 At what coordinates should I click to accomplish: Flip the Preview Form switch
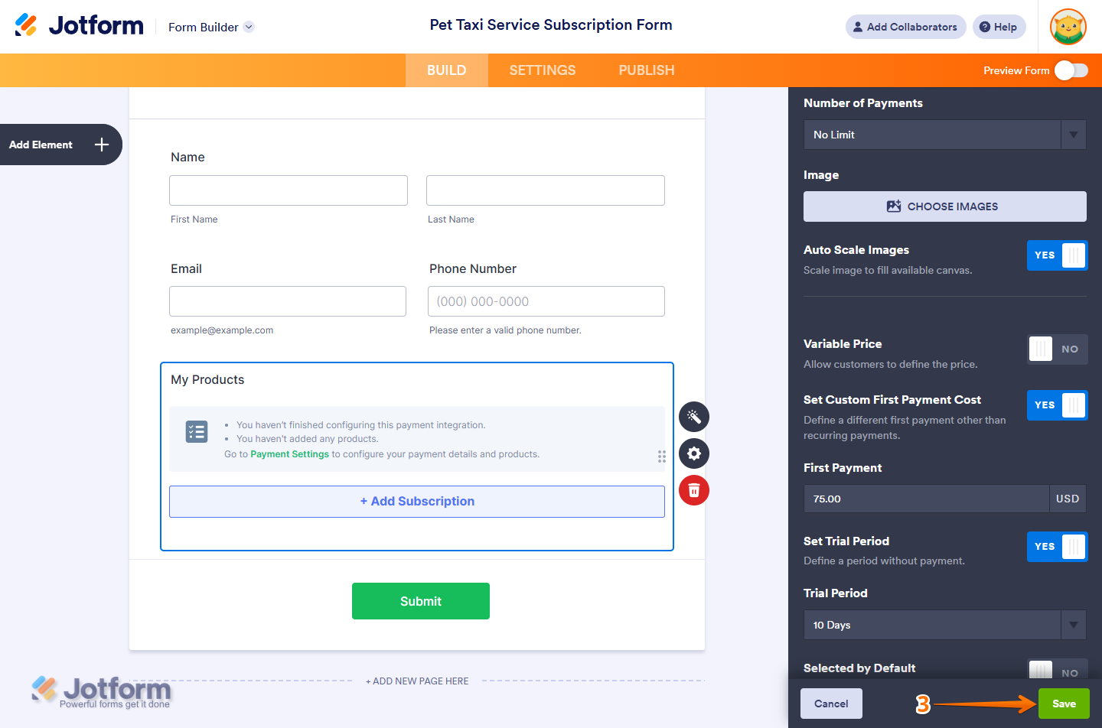[1071, 70]
